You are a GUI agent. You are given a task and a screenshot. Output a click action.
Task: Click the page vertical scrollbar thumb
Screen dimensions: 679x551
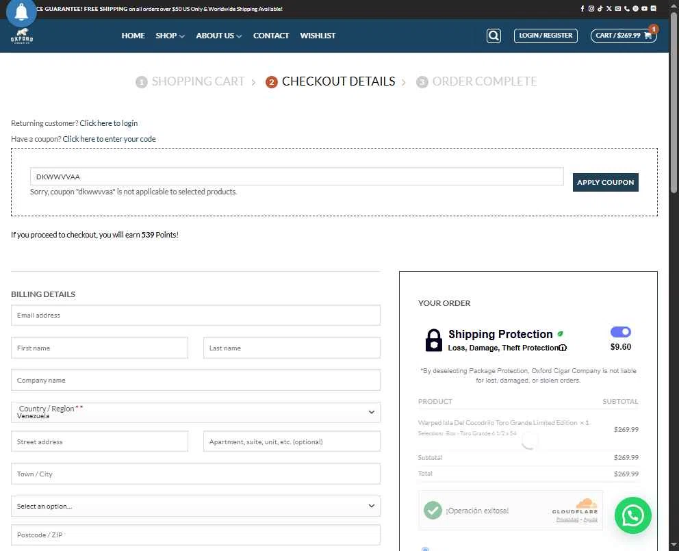tap(674, 102)
